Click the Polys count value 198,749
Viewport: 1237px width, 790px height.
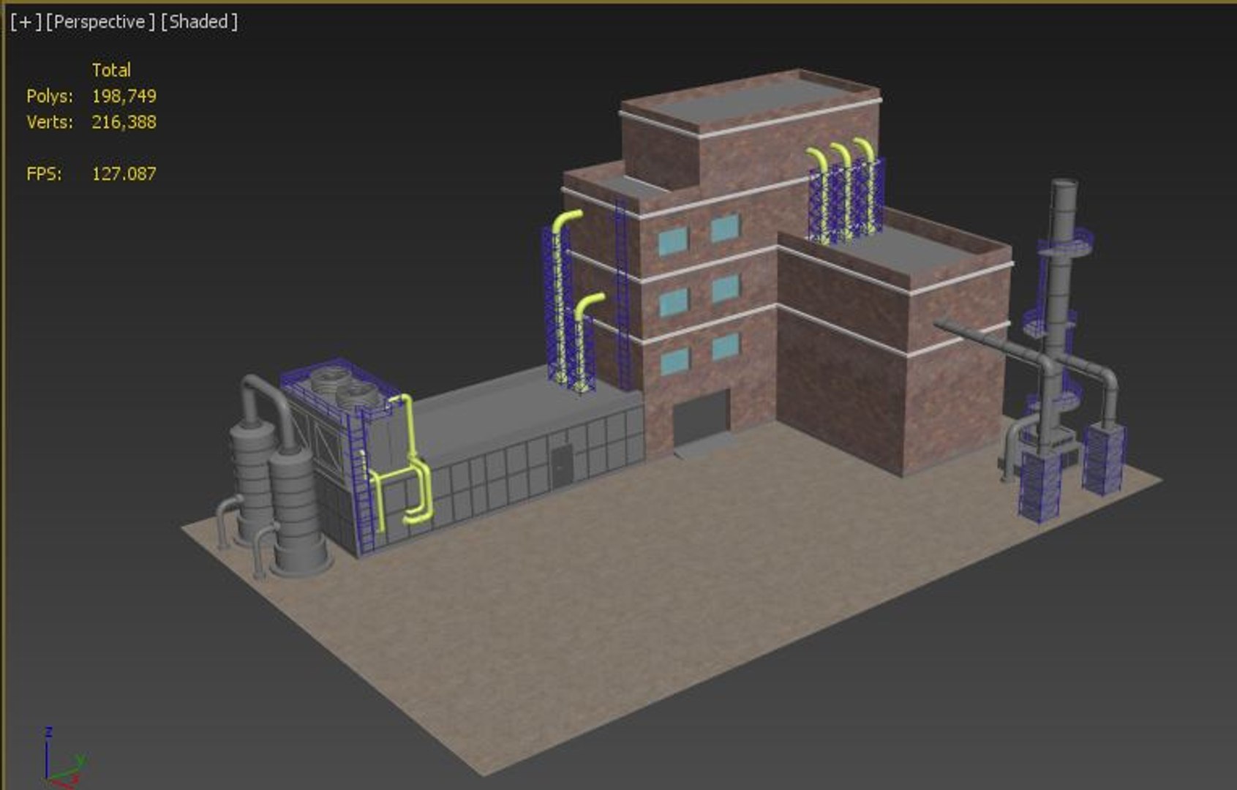click(124, 96)
